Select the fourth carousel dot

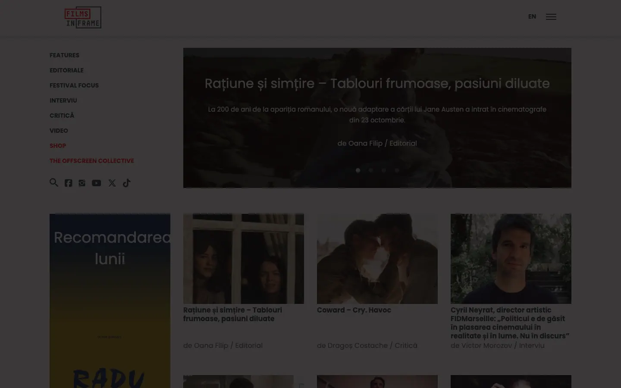397,170
